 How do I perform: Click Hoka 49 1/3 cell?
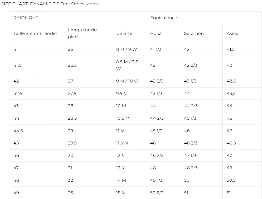tap(156, 180)
